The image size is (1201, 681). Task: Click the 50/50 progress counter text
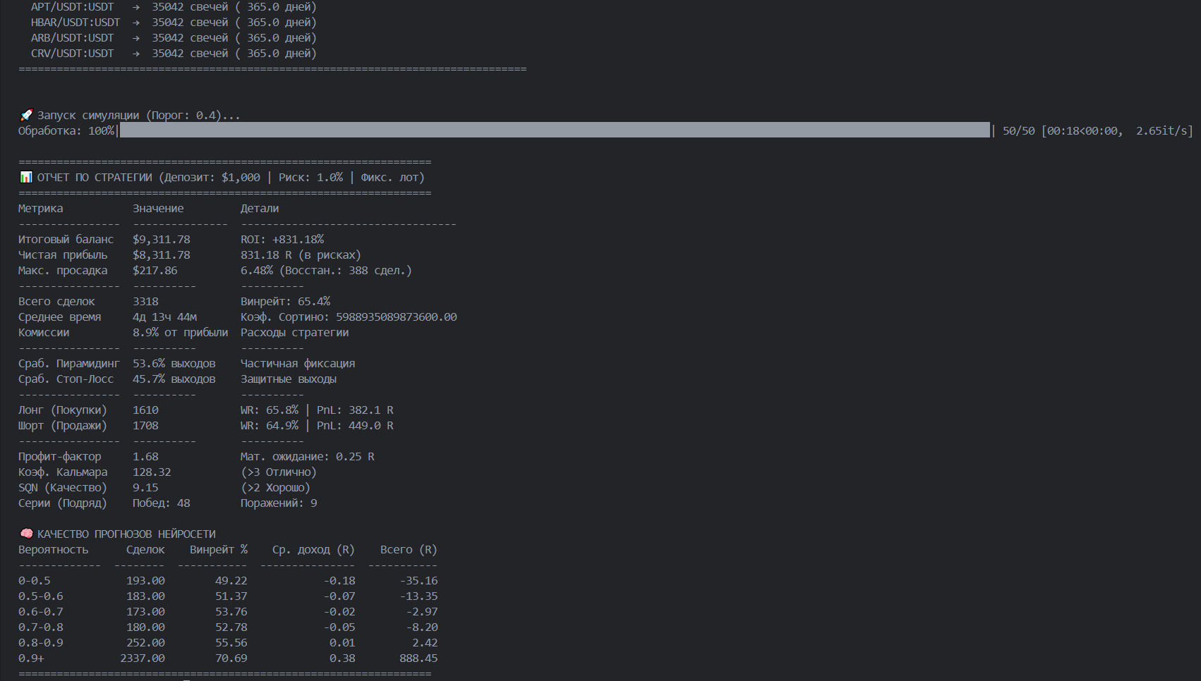pyautogui.click(x=1018, y=130)
